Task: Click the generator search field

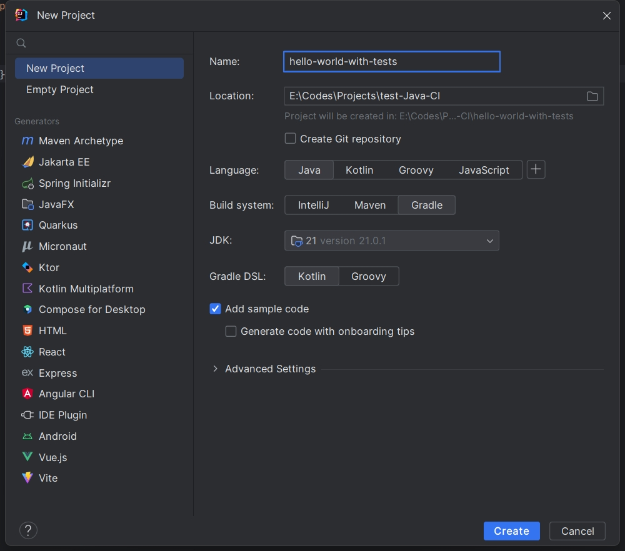Action: click(99, 43)
